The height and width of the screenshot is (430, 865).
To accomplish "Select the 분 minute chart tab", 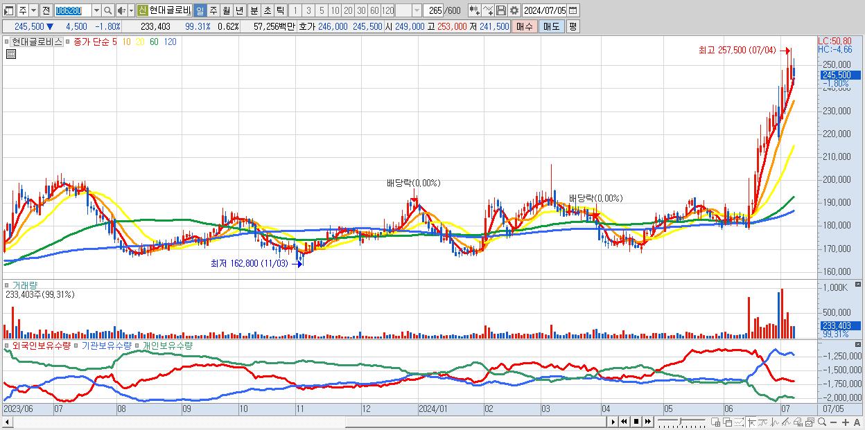I will (254, 10).
